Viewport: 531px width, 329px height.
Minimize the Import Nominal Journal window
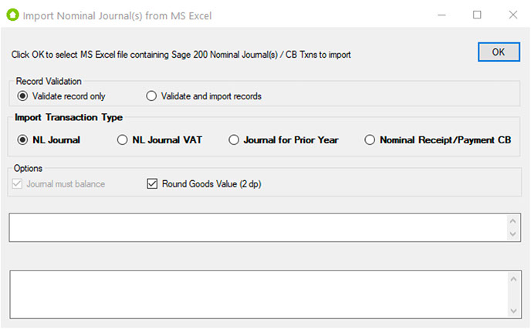tap(441, 15)
